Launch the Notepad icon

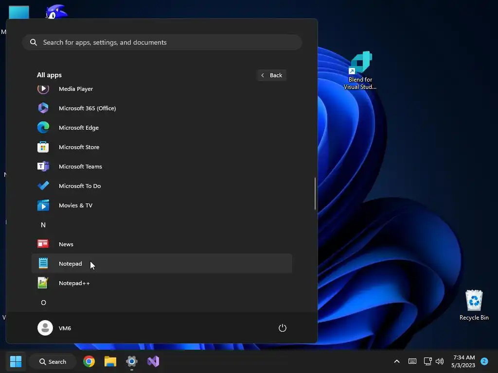43,264
